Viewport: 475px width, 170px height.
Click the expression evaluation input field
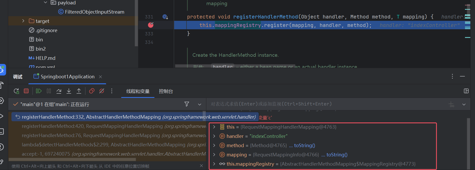(326, 104)
